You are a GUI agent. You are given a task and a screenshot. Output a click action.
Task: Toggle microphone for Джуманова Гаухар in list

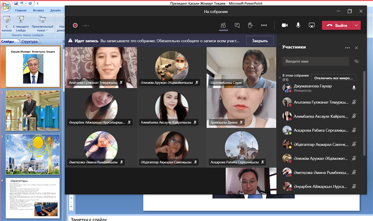[353, 88]
